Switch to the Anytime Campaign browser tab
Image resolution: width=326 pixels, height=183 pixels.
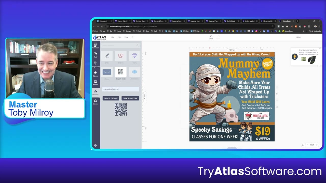click(x=140, y=21)
